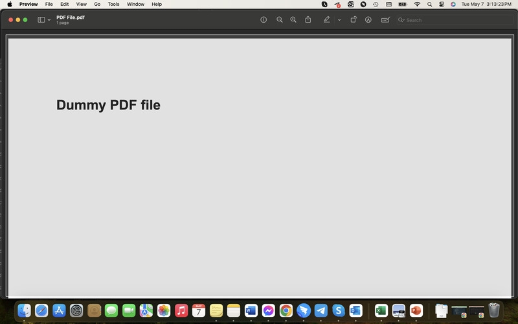The height and width of the screenshot is (324, 518).
Task: Open the Go menu
Action: click(x=97, y=5)
